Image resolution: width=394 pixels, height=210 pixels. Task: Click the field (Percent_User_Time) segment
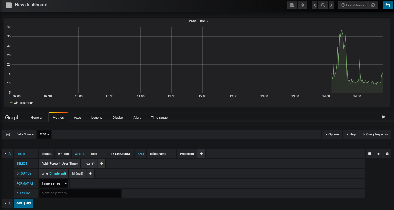(x=60, y=163)
